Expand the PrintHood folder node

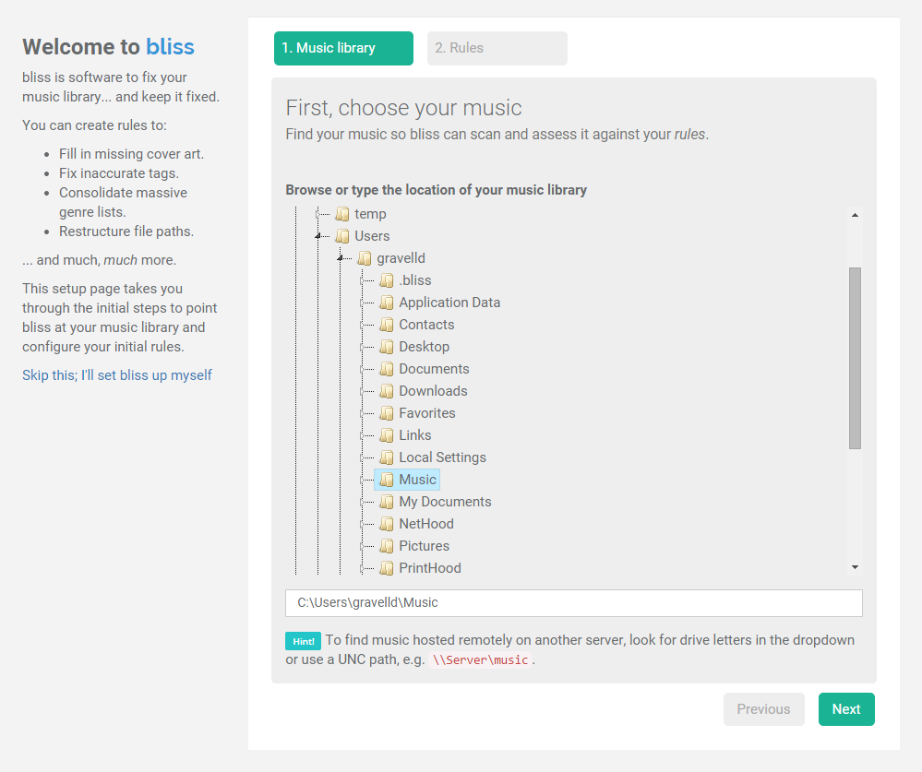(362, 568)
